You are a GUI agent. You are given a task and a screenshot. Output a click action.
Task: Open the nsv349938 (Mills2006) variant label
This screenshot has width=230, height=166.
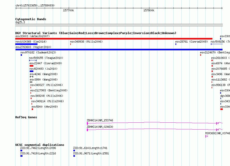point(86,42)
